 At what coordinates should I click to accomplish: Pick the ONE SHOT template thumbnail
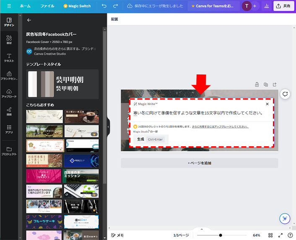click(81, 222)
